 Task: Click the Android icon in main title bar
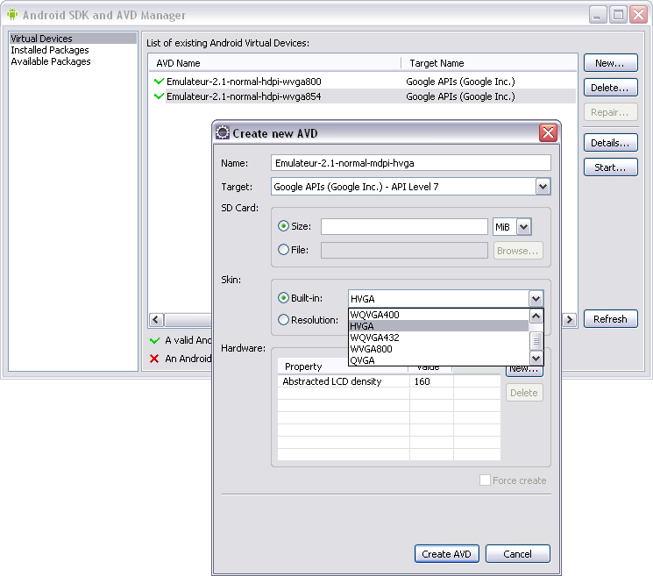pyautogui.click(x=12, y=15)
